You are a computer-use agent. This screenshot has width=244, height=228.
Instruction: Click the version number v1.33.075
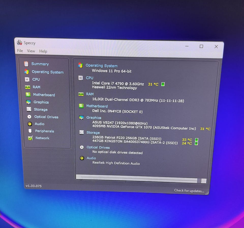pyautogui.click(x=34, y=186)
